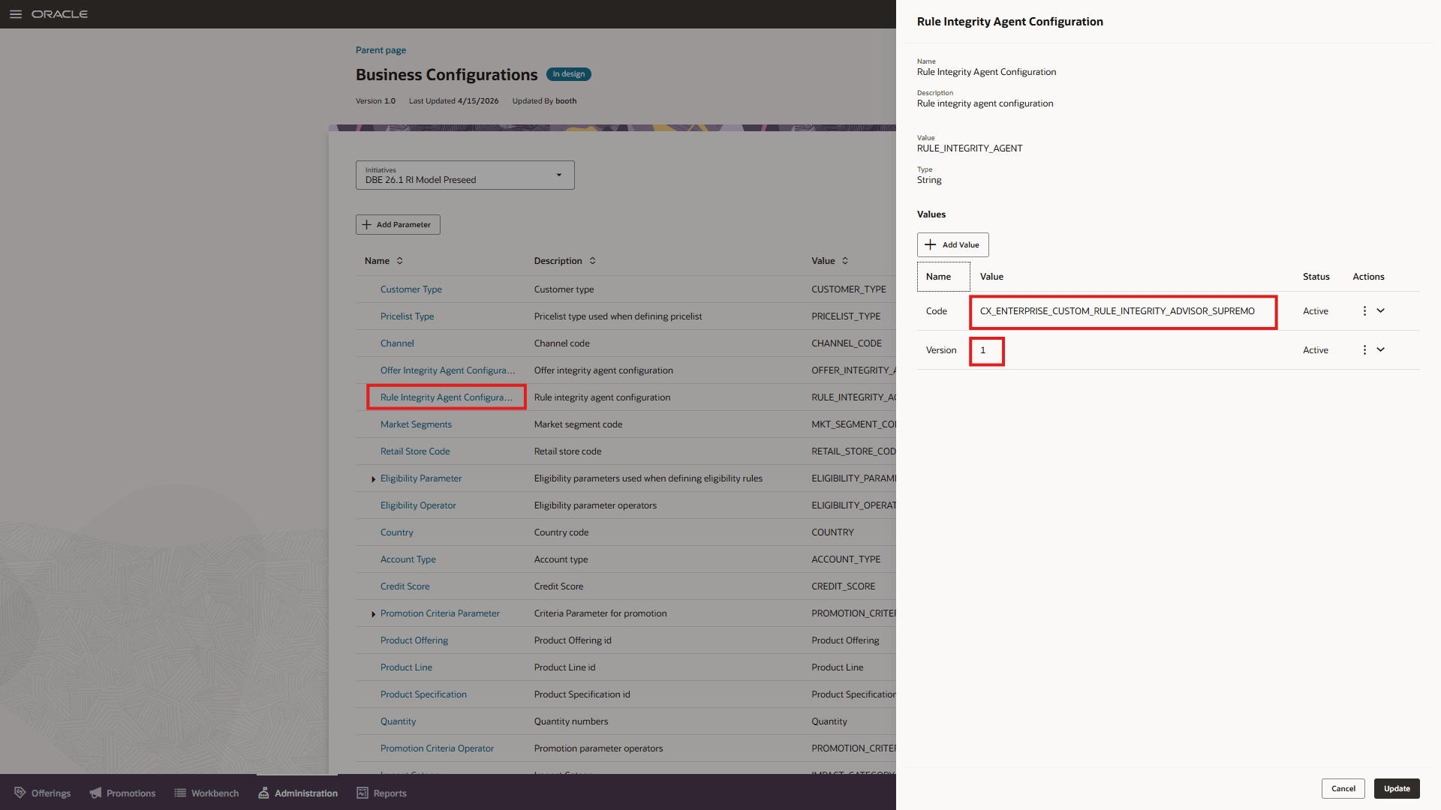Viewport: 1441px width, 810px height.
Task: Open Country parameter link
Action: (396, 532)
